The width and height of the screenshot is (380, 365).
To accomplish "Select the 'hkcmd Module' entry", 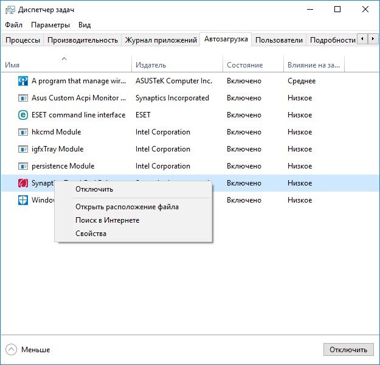I will (x=190, y=132).
